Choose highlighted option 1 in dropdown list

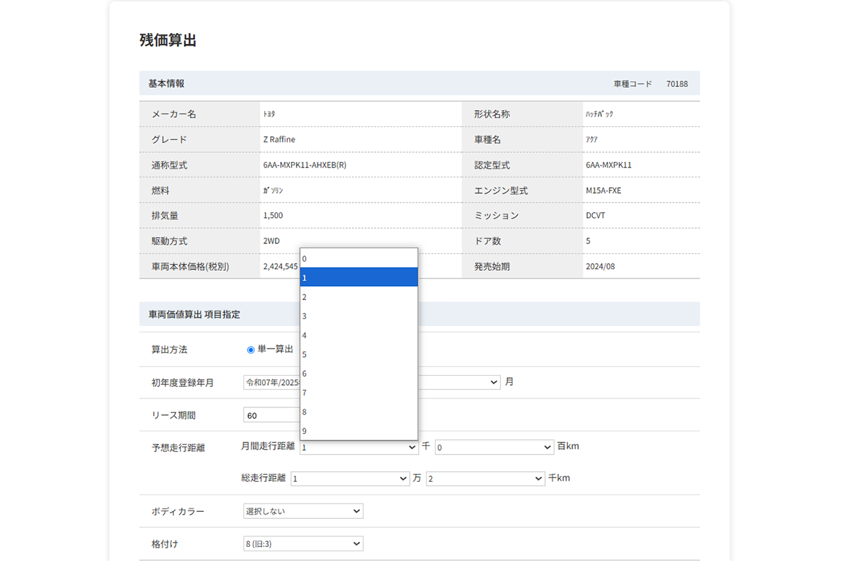(359, 277)
